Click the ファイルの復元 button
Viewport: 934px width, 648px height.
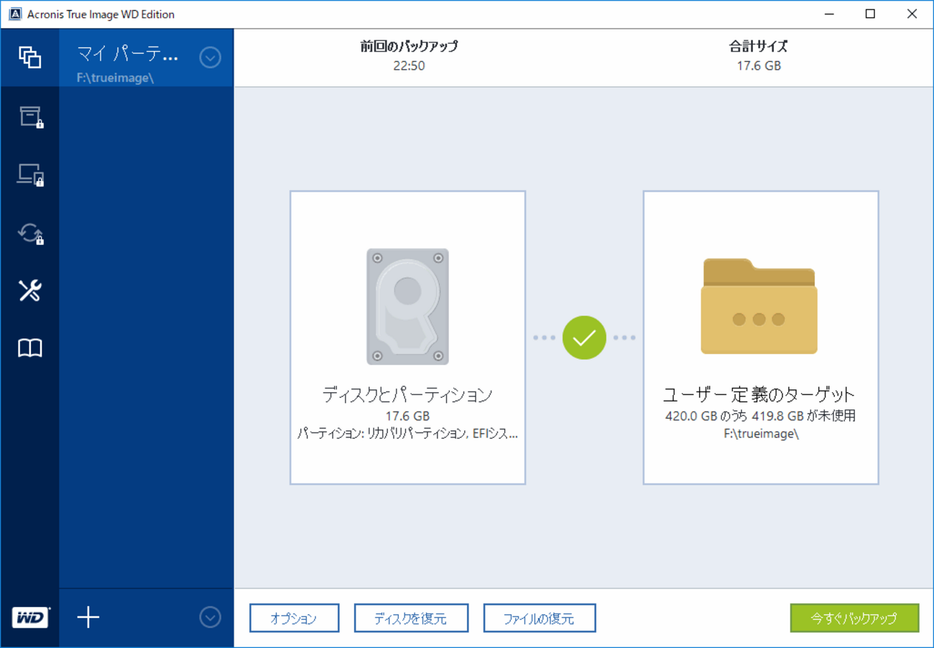540,618
